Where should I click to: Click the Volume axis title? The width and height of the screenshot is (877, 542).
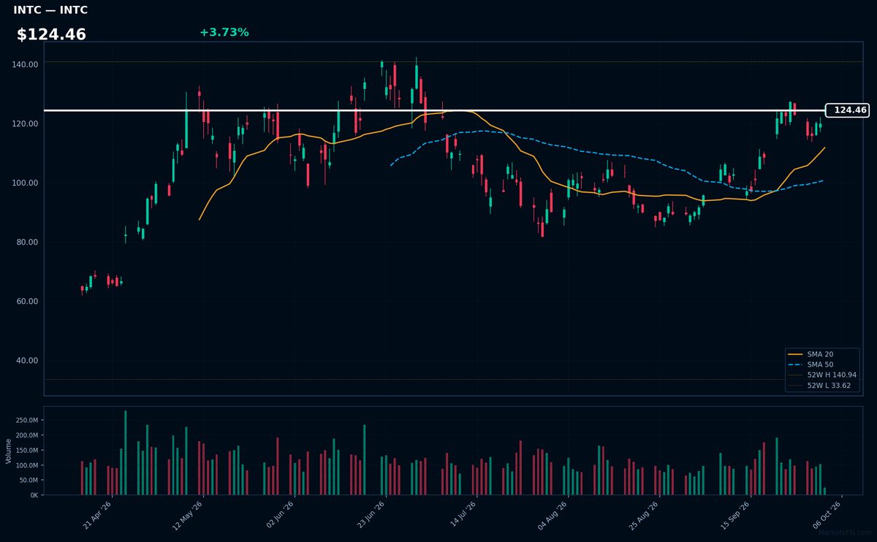coord(9,451)
